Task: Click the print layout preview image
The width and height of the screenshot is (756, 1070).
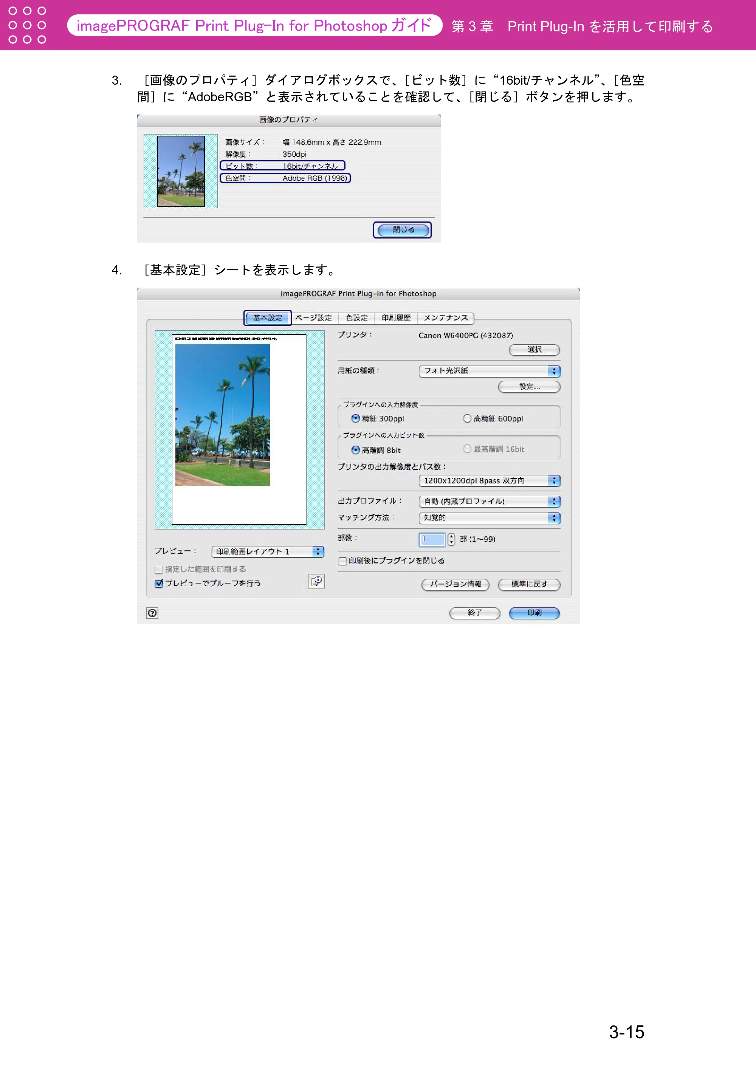Action: pyautogui.click(x=239, y=429)
